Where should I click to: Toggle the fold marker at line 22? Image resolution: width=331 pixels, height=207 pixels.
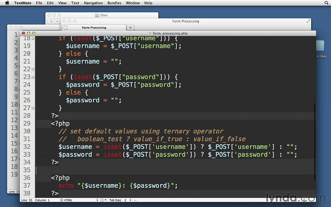pos(33,69)
